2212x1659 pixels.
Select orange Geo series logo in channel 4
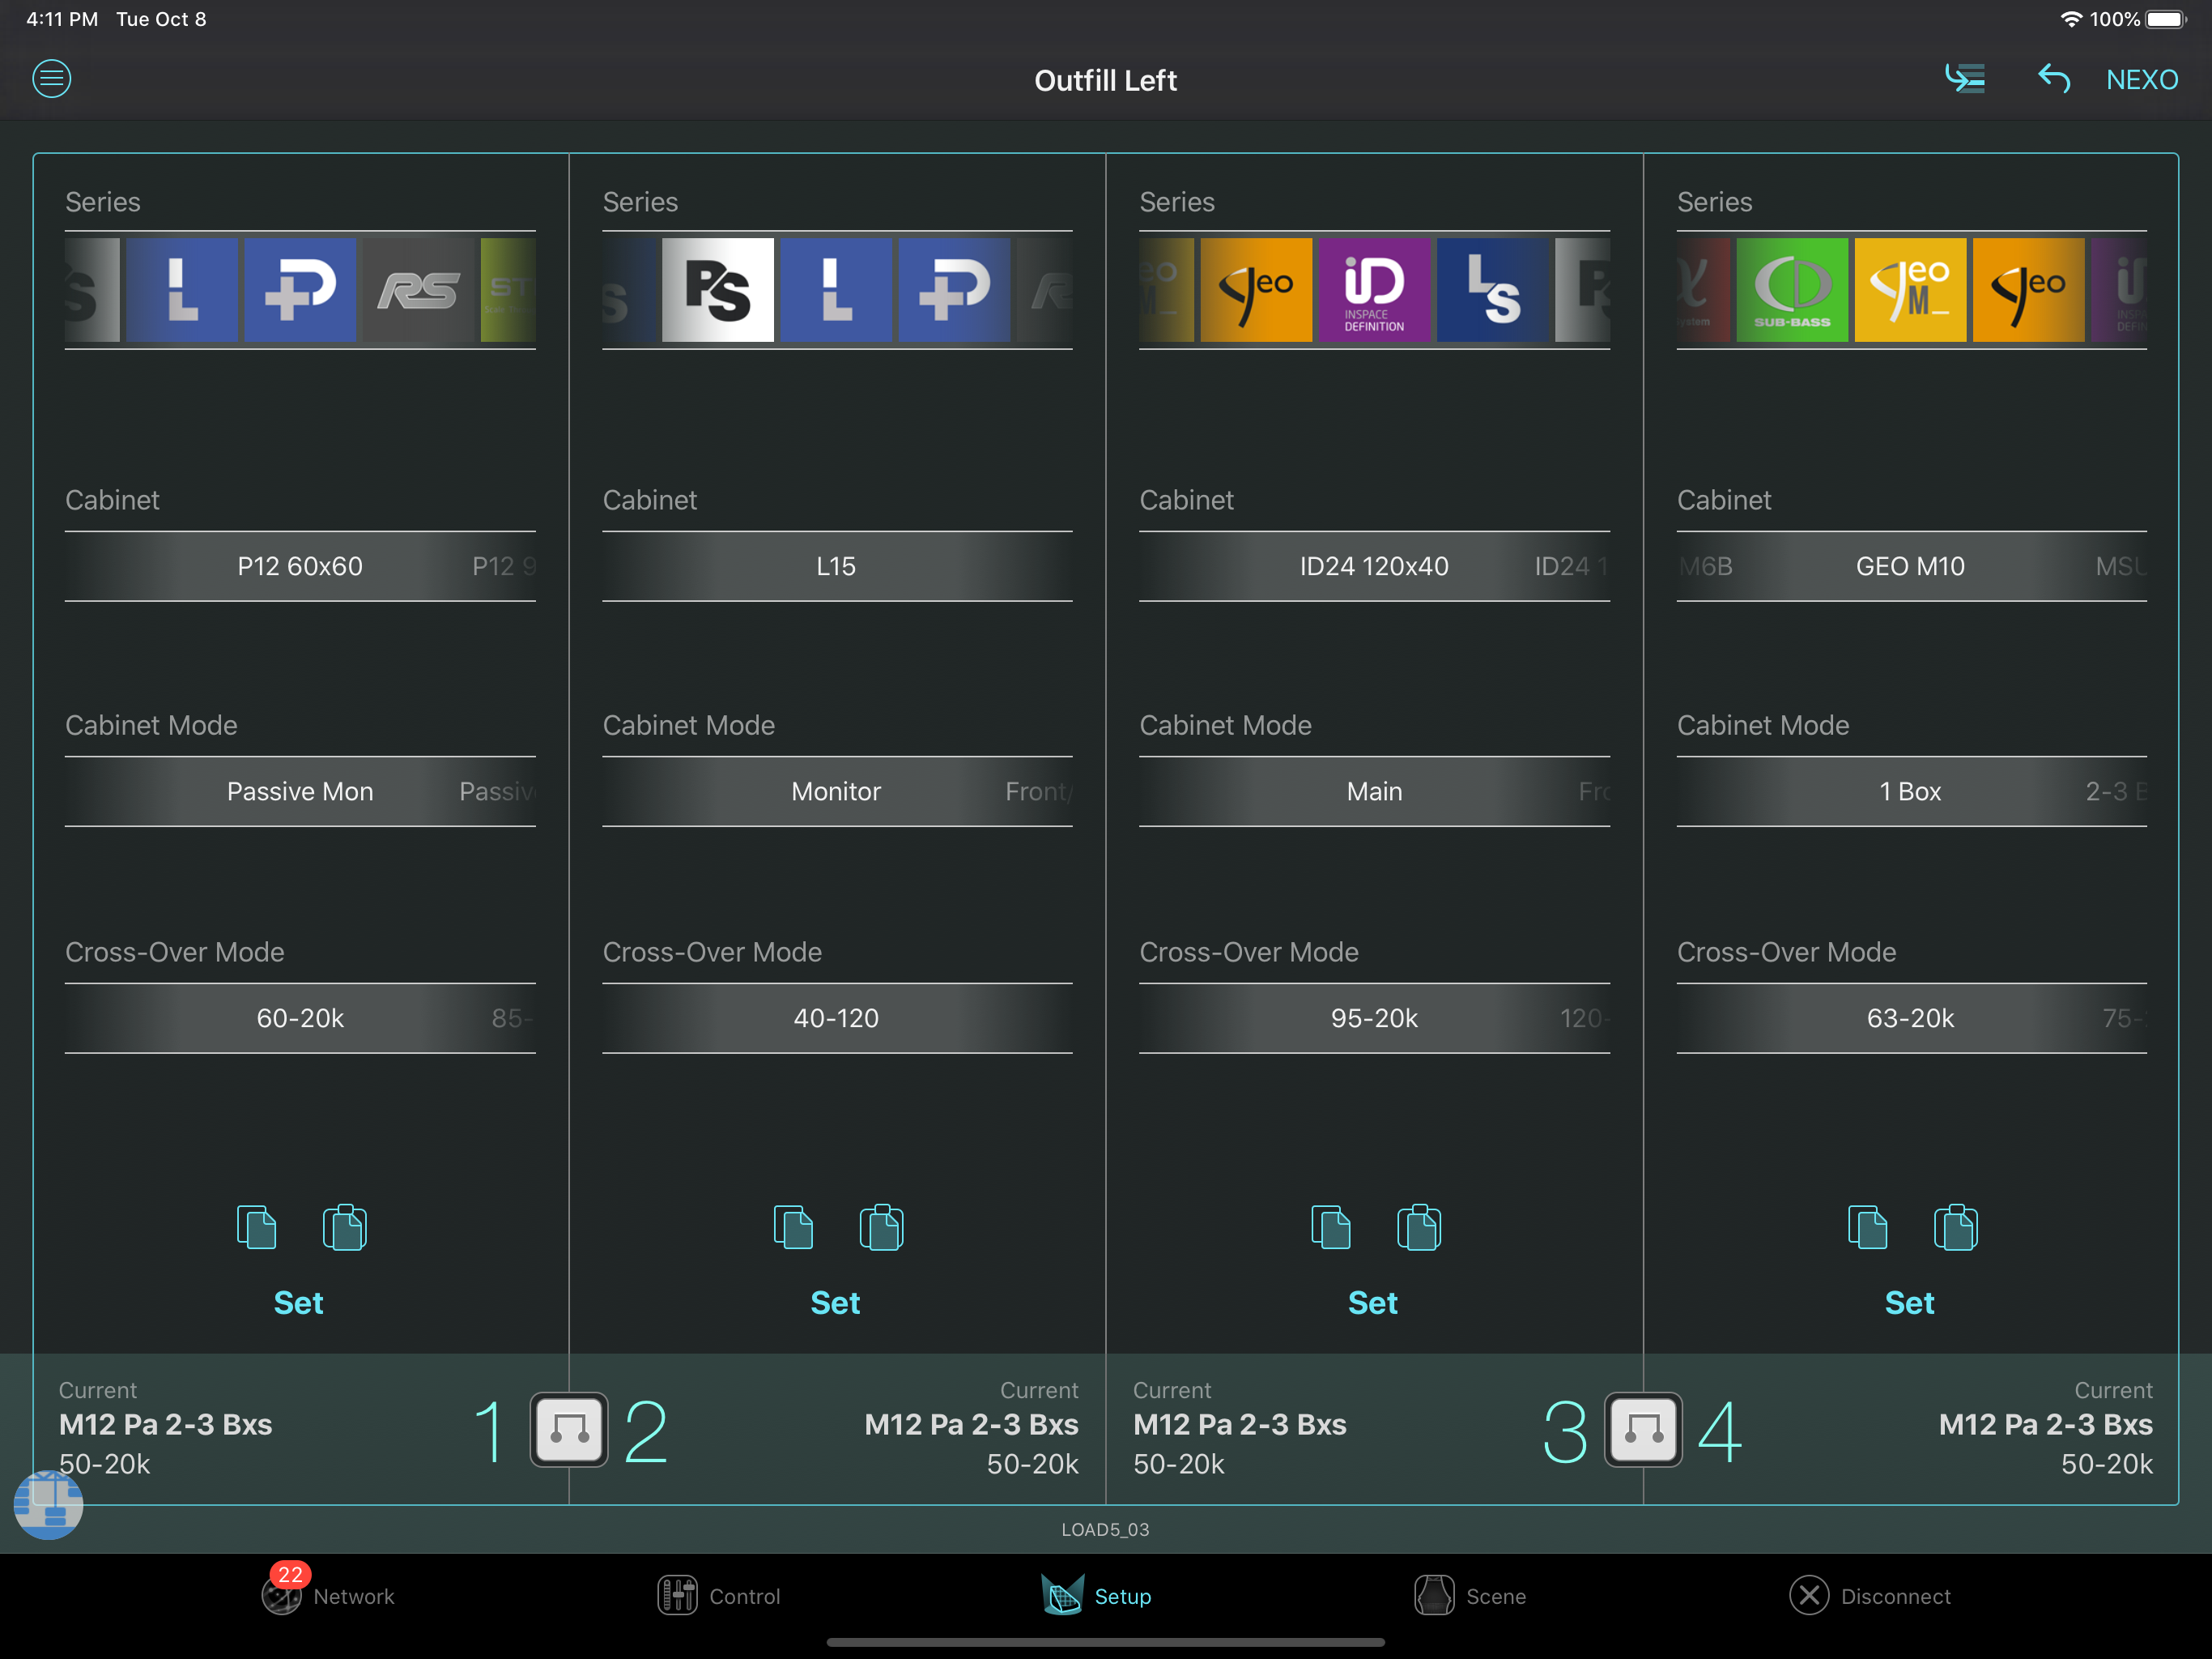click(2028, 290)
